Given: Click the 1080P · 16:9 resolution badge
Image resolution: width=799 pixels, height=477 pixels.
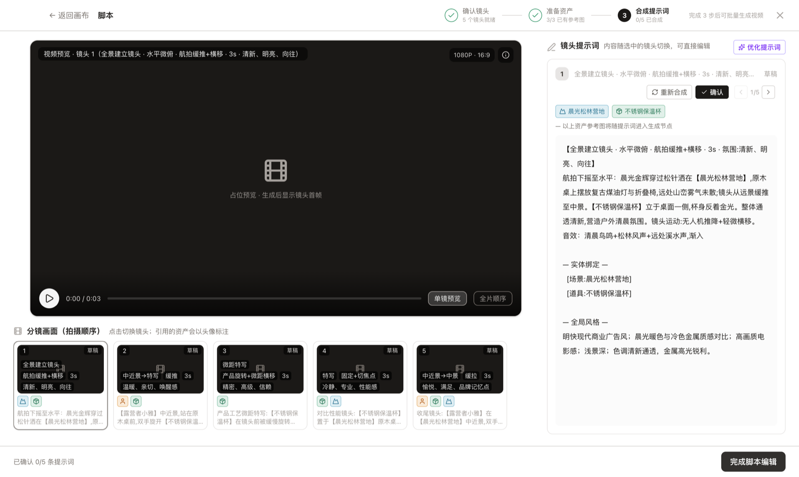Looking at the screenshot, I should 472,55.
